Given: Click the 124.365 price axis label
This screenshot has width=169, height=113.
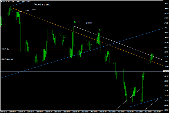Looking at the screenshot, I should point(166,13).
